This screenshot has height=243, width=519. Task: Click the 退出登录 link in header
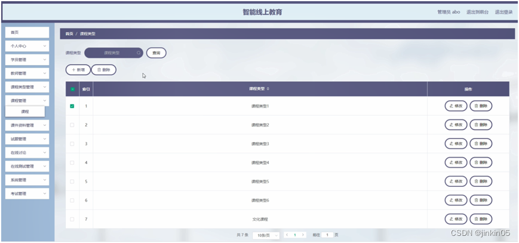tap(503, 11)
